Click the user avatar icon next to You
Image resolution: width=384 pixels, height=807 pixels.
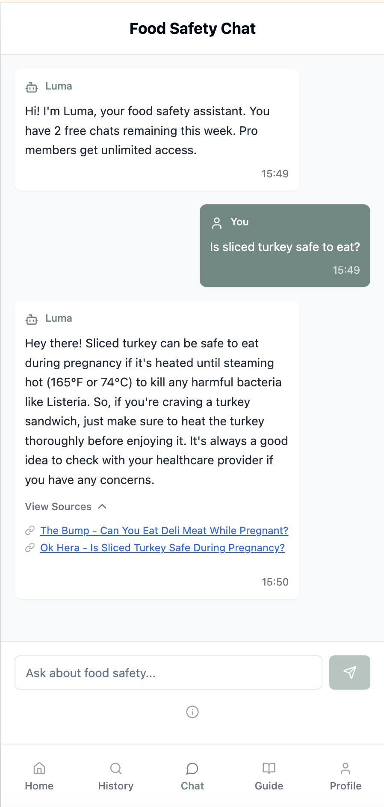point(217,223)
